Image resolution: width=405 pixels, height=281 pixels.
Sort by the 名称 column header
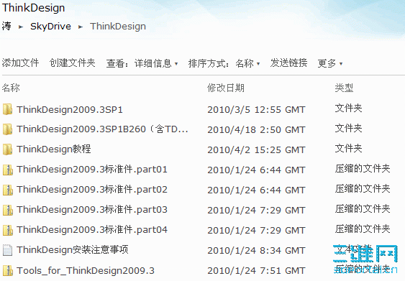click(11, 88)
